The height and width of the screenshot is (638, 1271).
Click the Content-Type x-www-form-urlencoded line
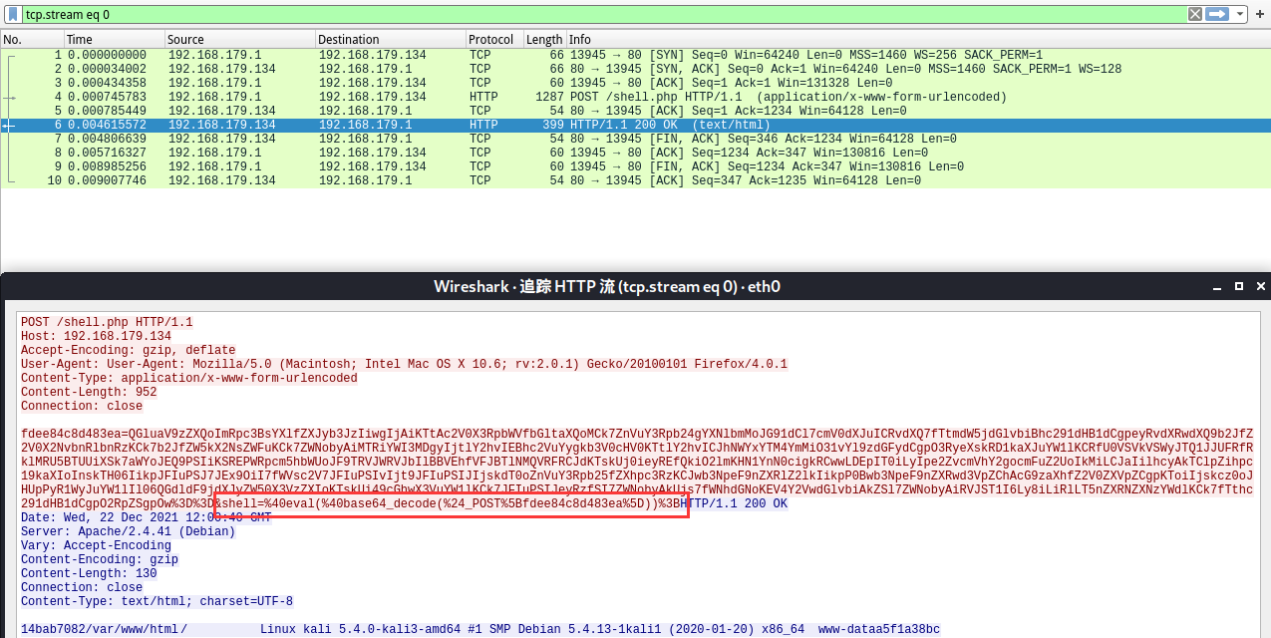189,379
